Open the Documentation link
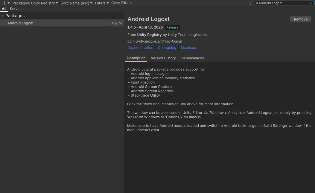The width and height of the screenshot is (315, 193). (x=140, y=47)
